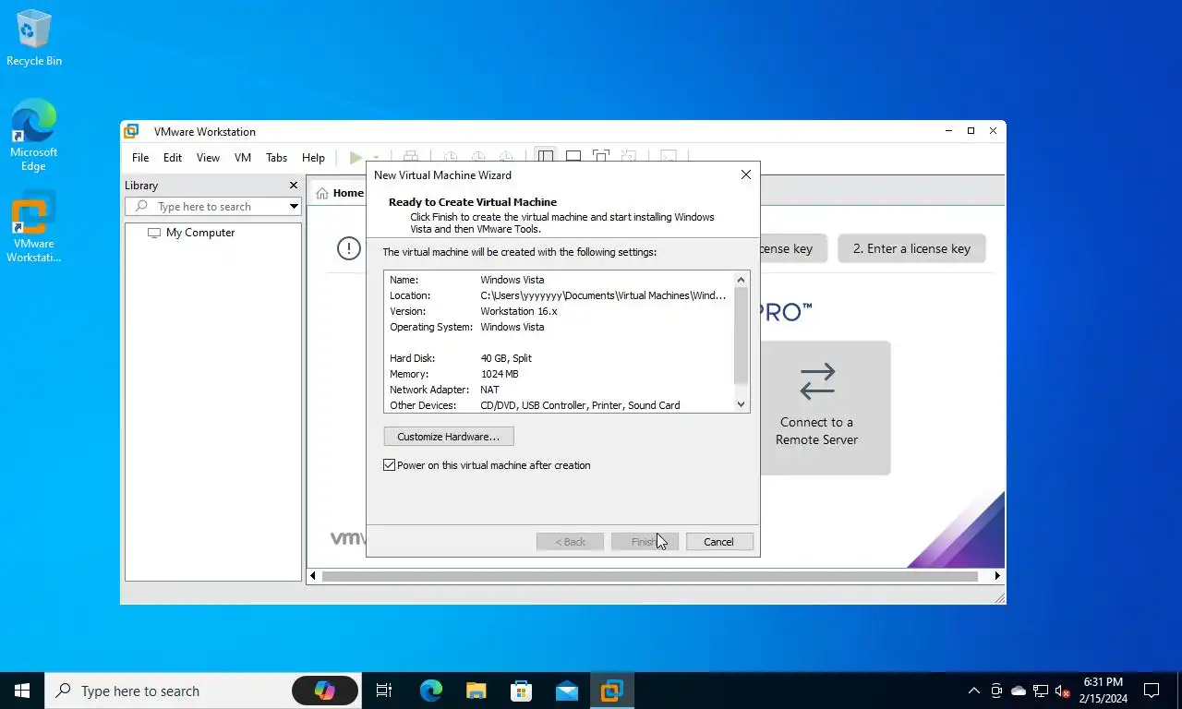
Task: Open the Microsoft Edge desktop shortcut
Action: click(33, 135)
